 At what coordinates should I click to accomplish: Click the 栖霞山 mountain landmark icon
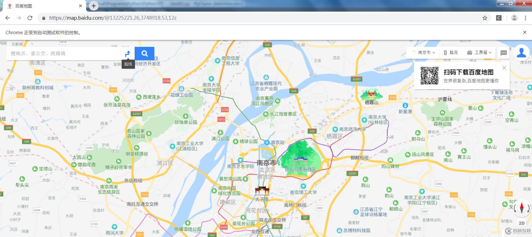pyautogui.click(x=371, y=95)
